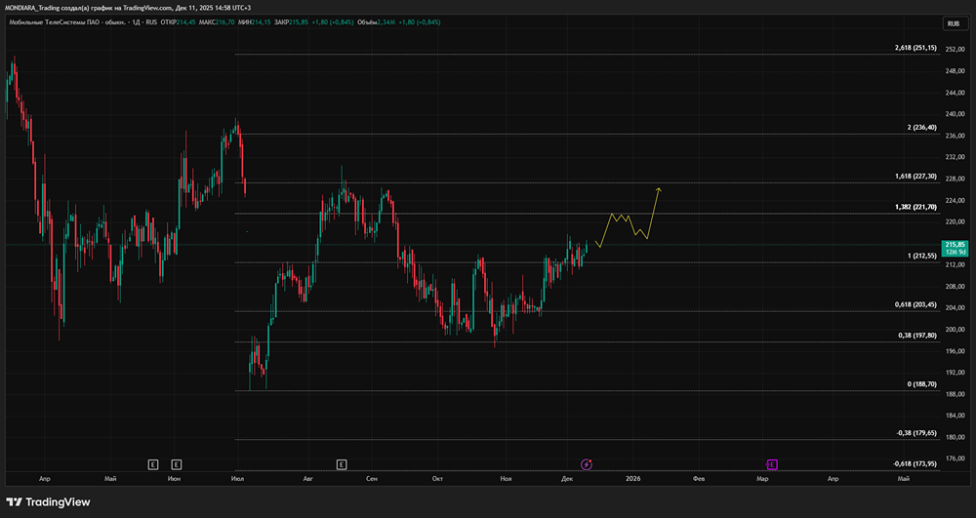Image resolution: width=976 pixels, height=518 pixels.
Task: Open the purple E earnings marker near Мар
Action: (772, 464)
